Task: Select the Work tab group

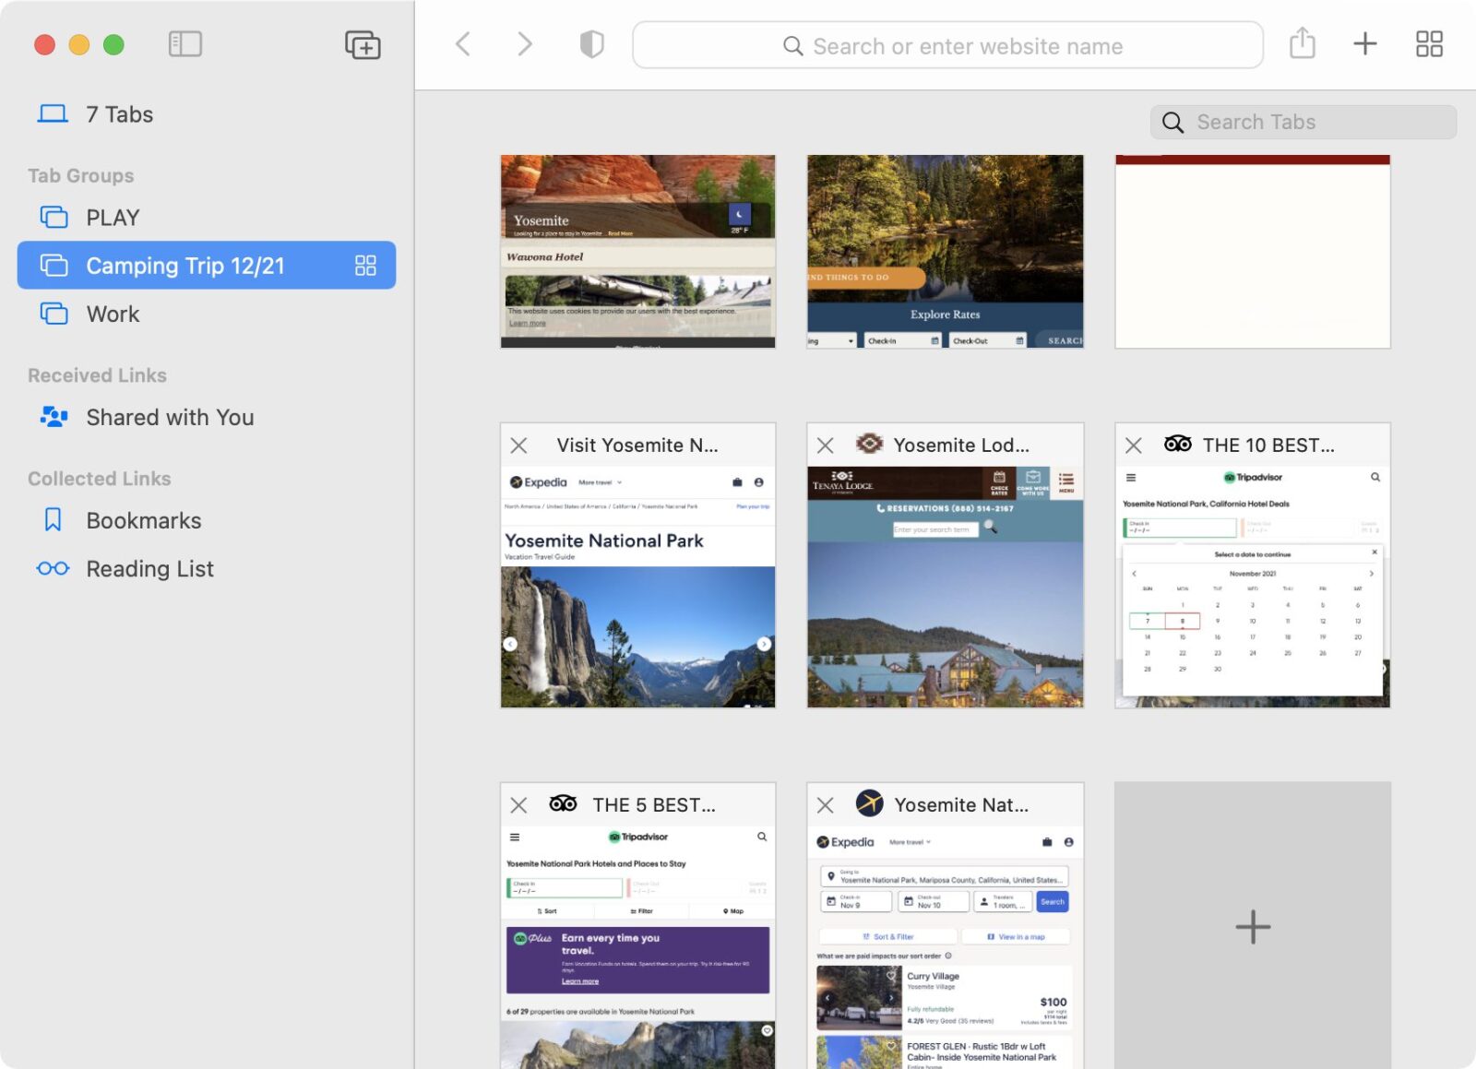Action: (113, 315)
